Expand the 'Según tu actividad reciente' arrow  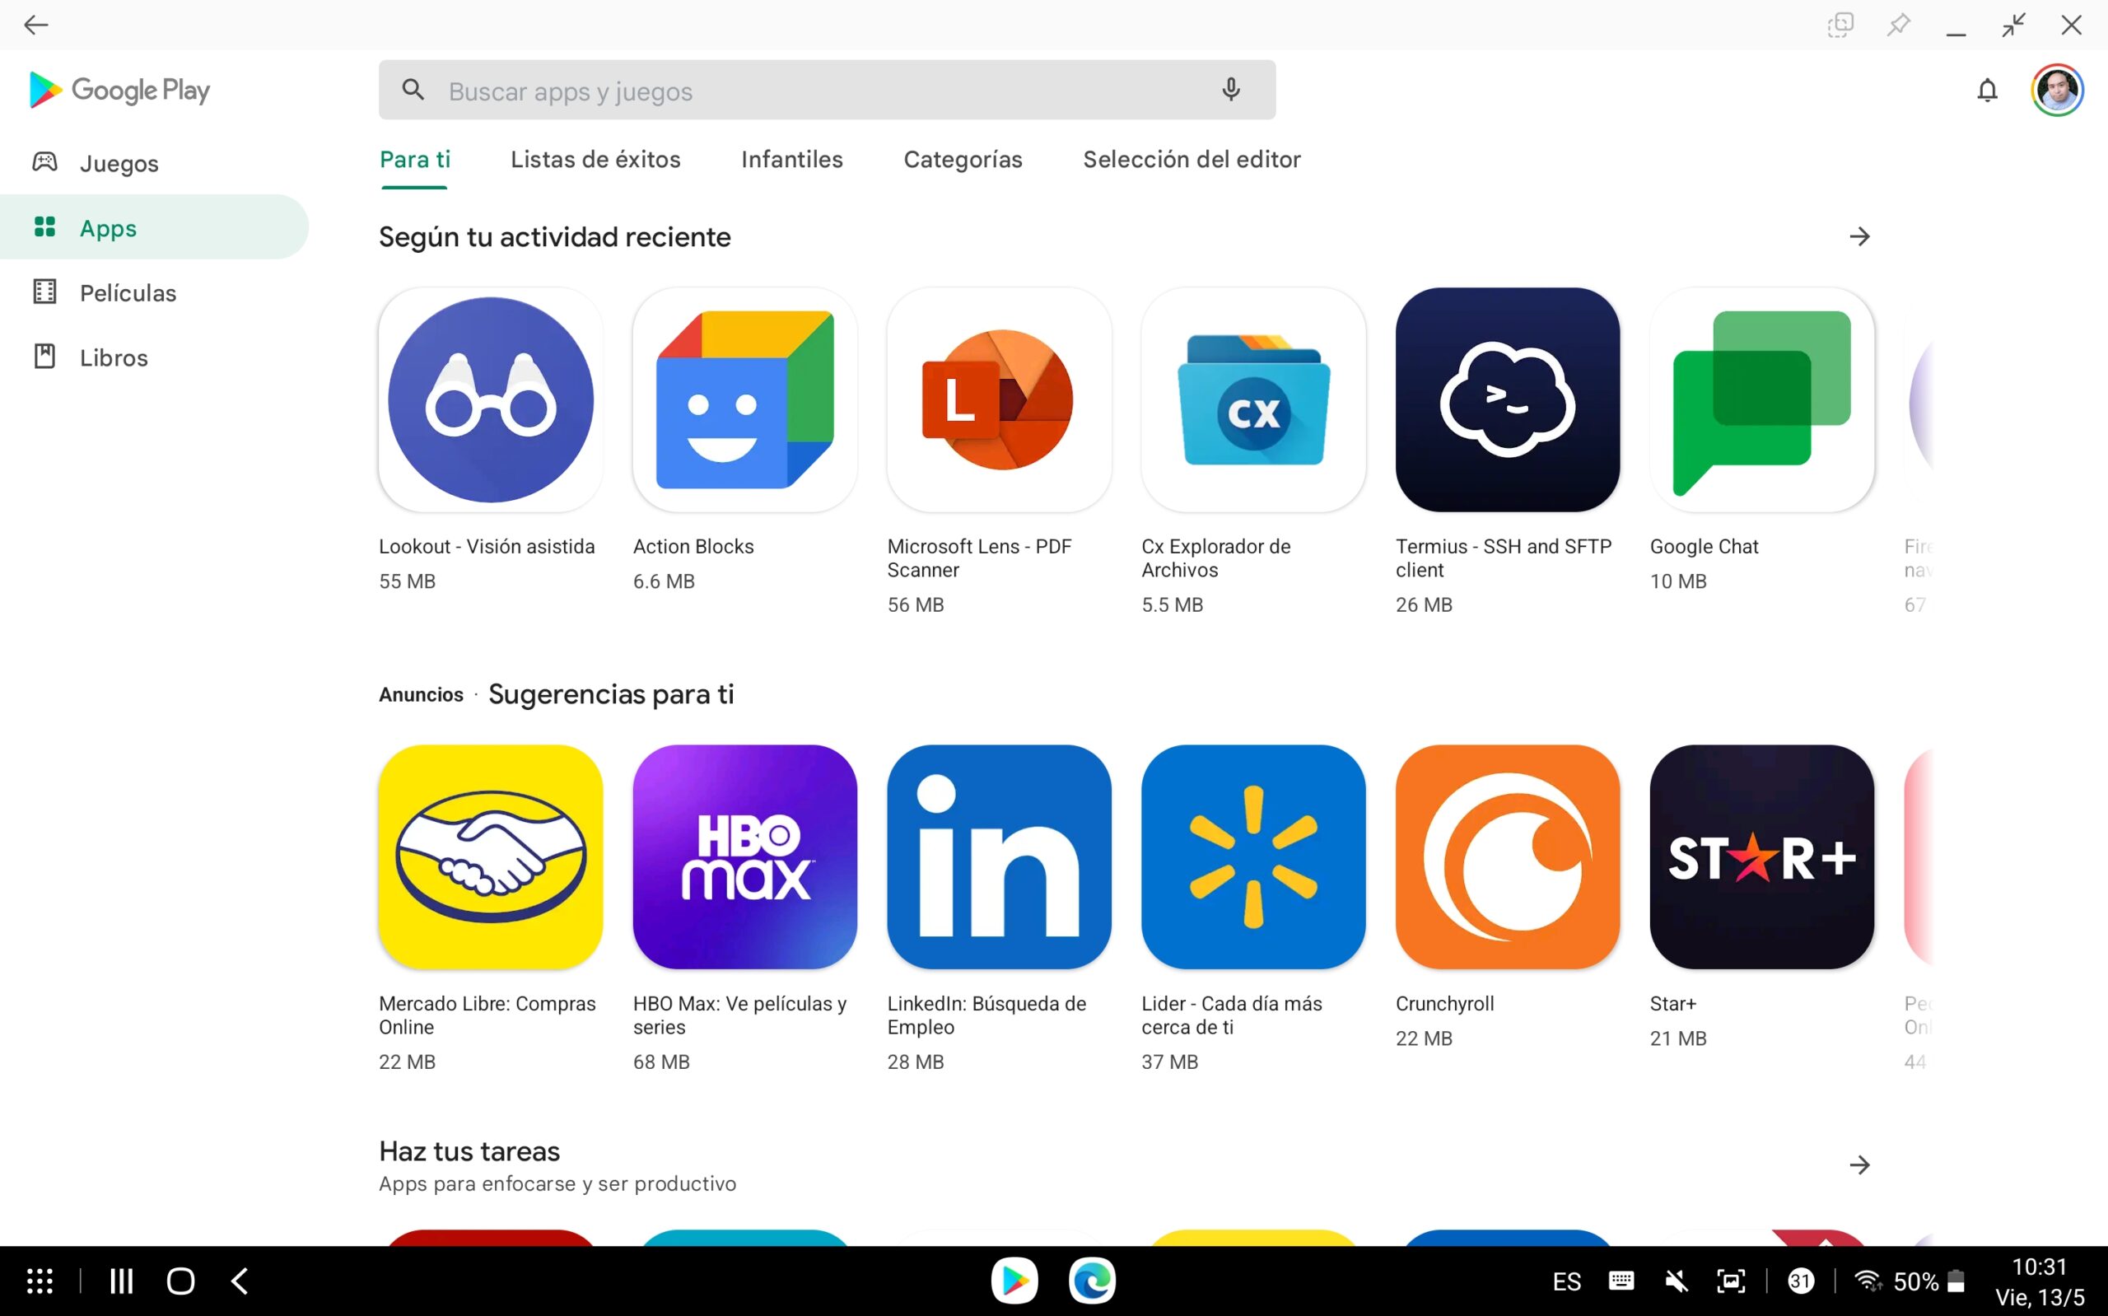[1859, 236]
